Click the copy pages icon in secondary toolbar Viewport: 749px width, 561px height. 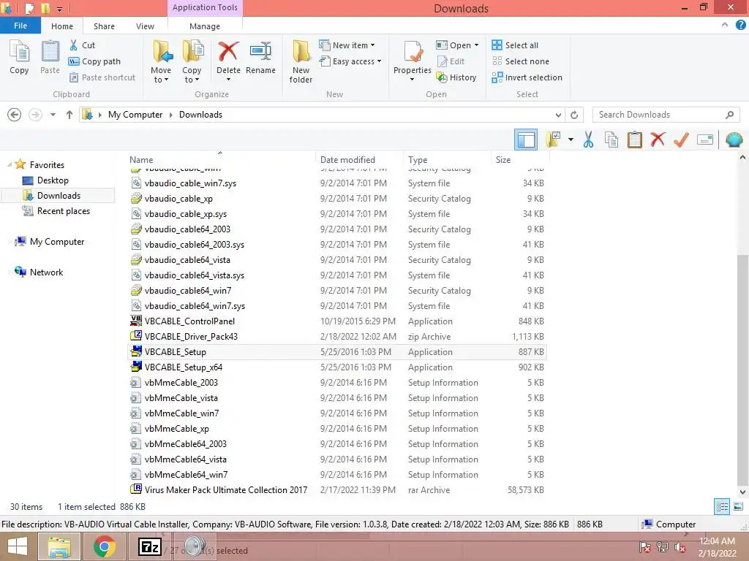tap(611, 140)
